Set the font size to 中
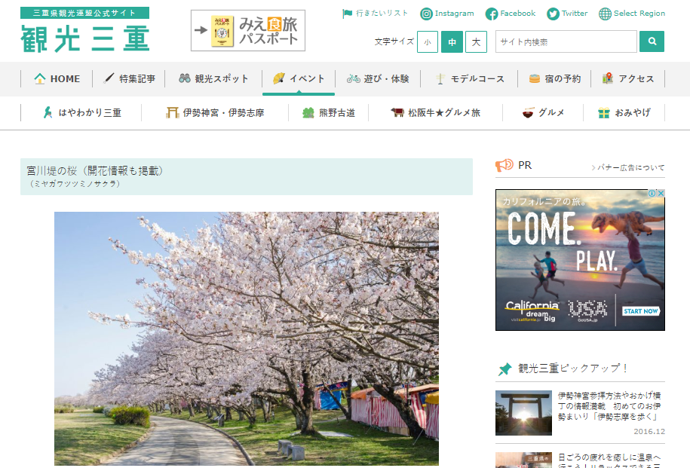 click(452, 41)
